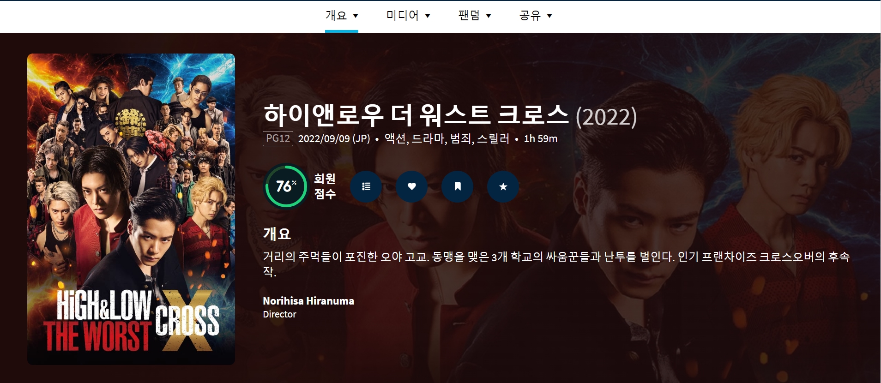
Task: Select the 드라마 genre link
Action: click(x=428, y=138)
